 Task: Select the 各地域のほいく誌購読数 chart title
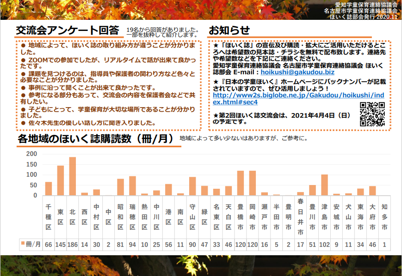tap(95, 138)
